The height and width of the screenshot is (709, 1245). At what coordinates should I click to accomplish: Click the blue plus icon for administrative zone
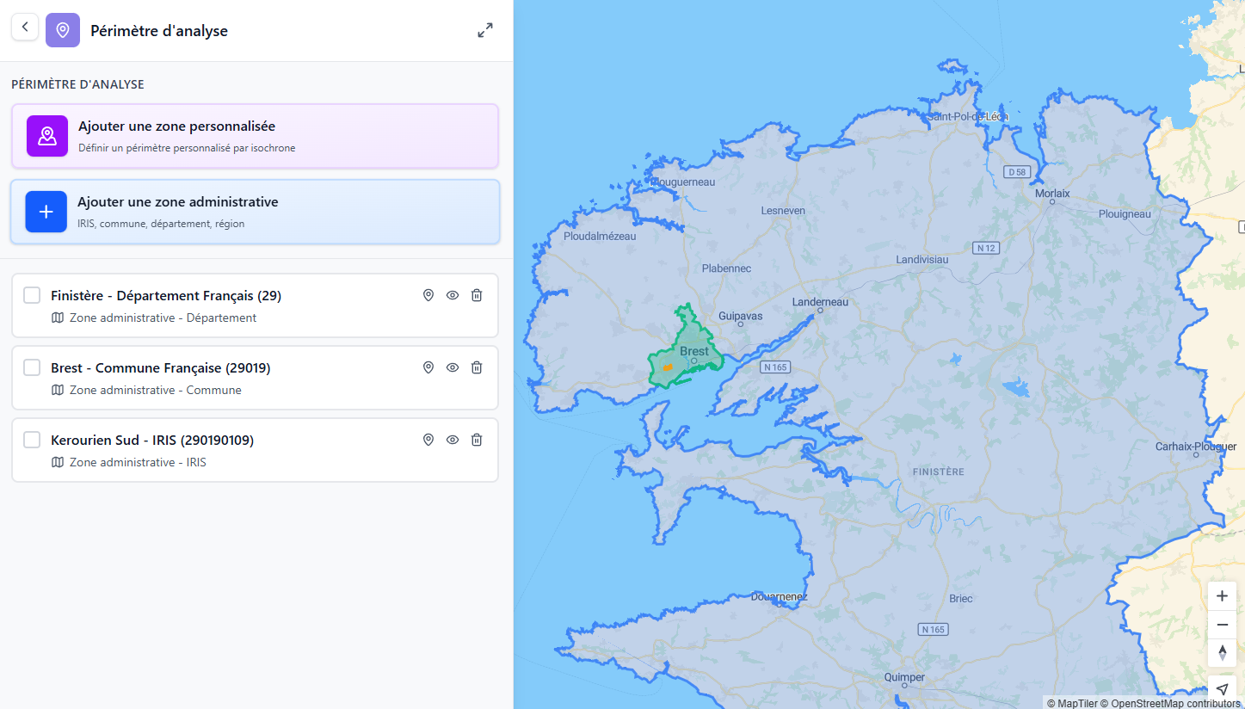click(x=46, y=211)
